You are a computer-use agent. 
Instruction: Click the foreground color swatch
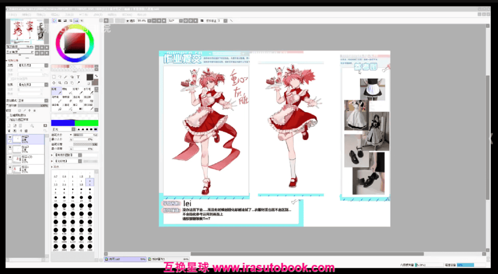pyautogui.click(x=90, y=77)
